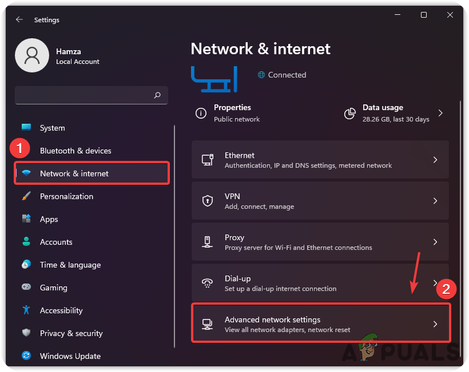Open Privacy & security page
This screenshot has height=372, width=469.
click(x=71, y=333)
